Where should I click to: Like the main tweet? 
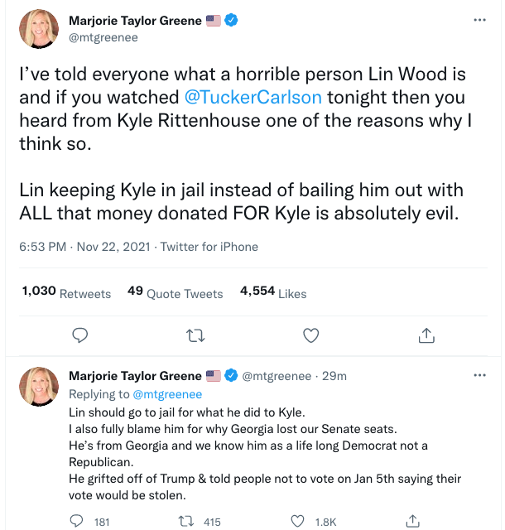pyautogui.click(x=311, y=335)
